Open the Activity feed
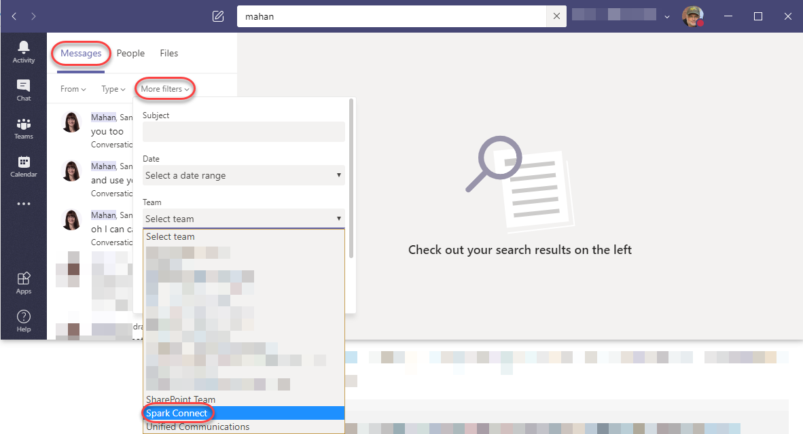 [x=23, y=50]
